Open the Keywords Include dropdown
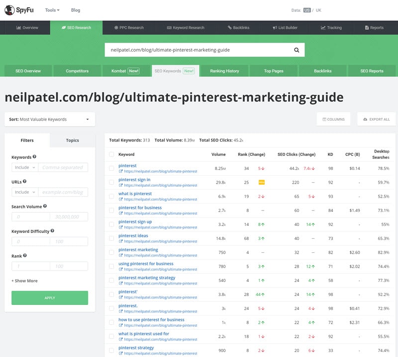The height and width of the screenshot is (357, 398). click(25, 167)
